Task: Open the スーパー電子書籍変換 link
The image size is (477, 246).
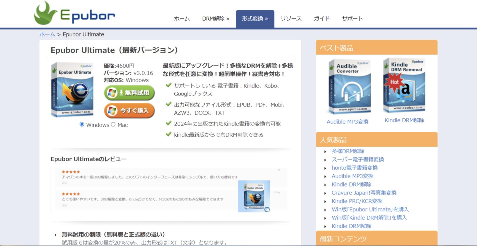Action: (358, 159)
